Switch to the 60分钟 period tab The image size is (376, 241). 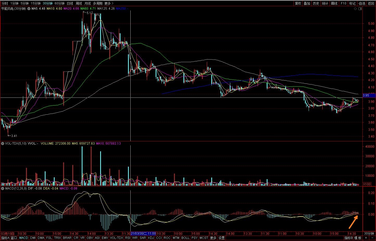[60, 3]
